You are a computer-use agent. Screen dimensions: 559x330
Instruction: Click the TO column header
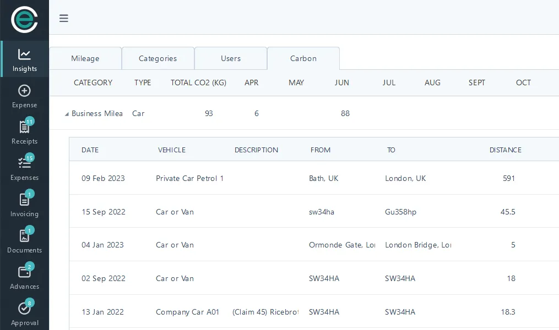click(391, 150)
